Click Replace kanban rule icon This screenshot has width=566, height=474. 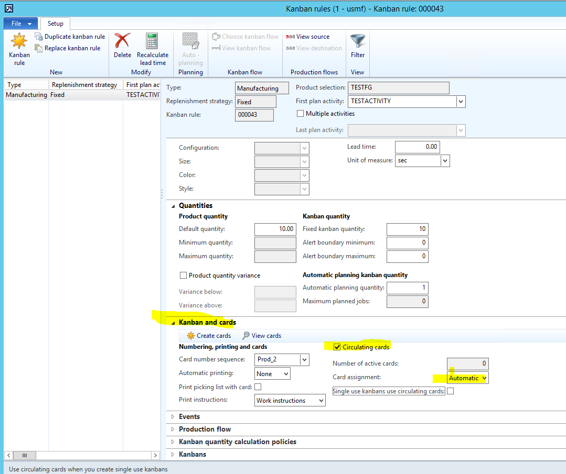39,48
